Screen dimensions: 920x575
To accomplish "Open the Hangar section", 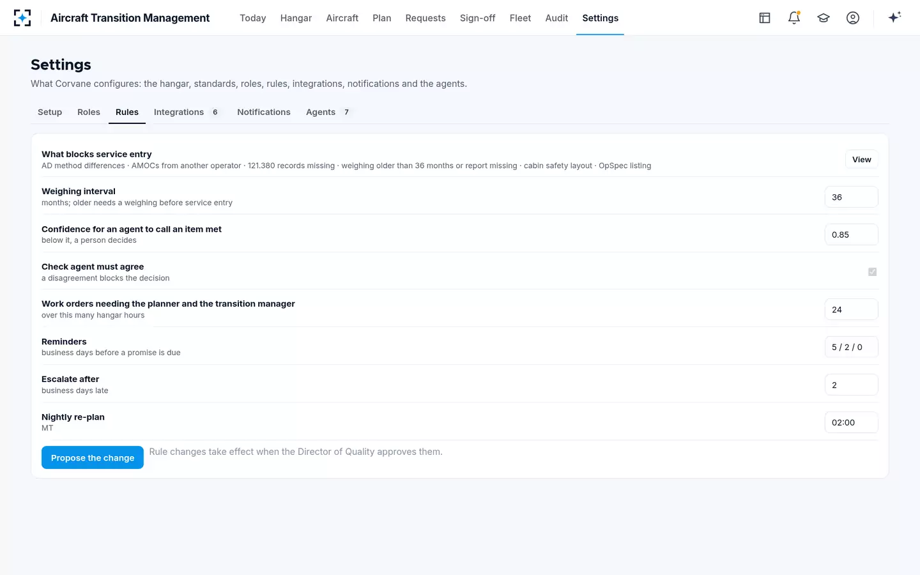I will [296, 18].
